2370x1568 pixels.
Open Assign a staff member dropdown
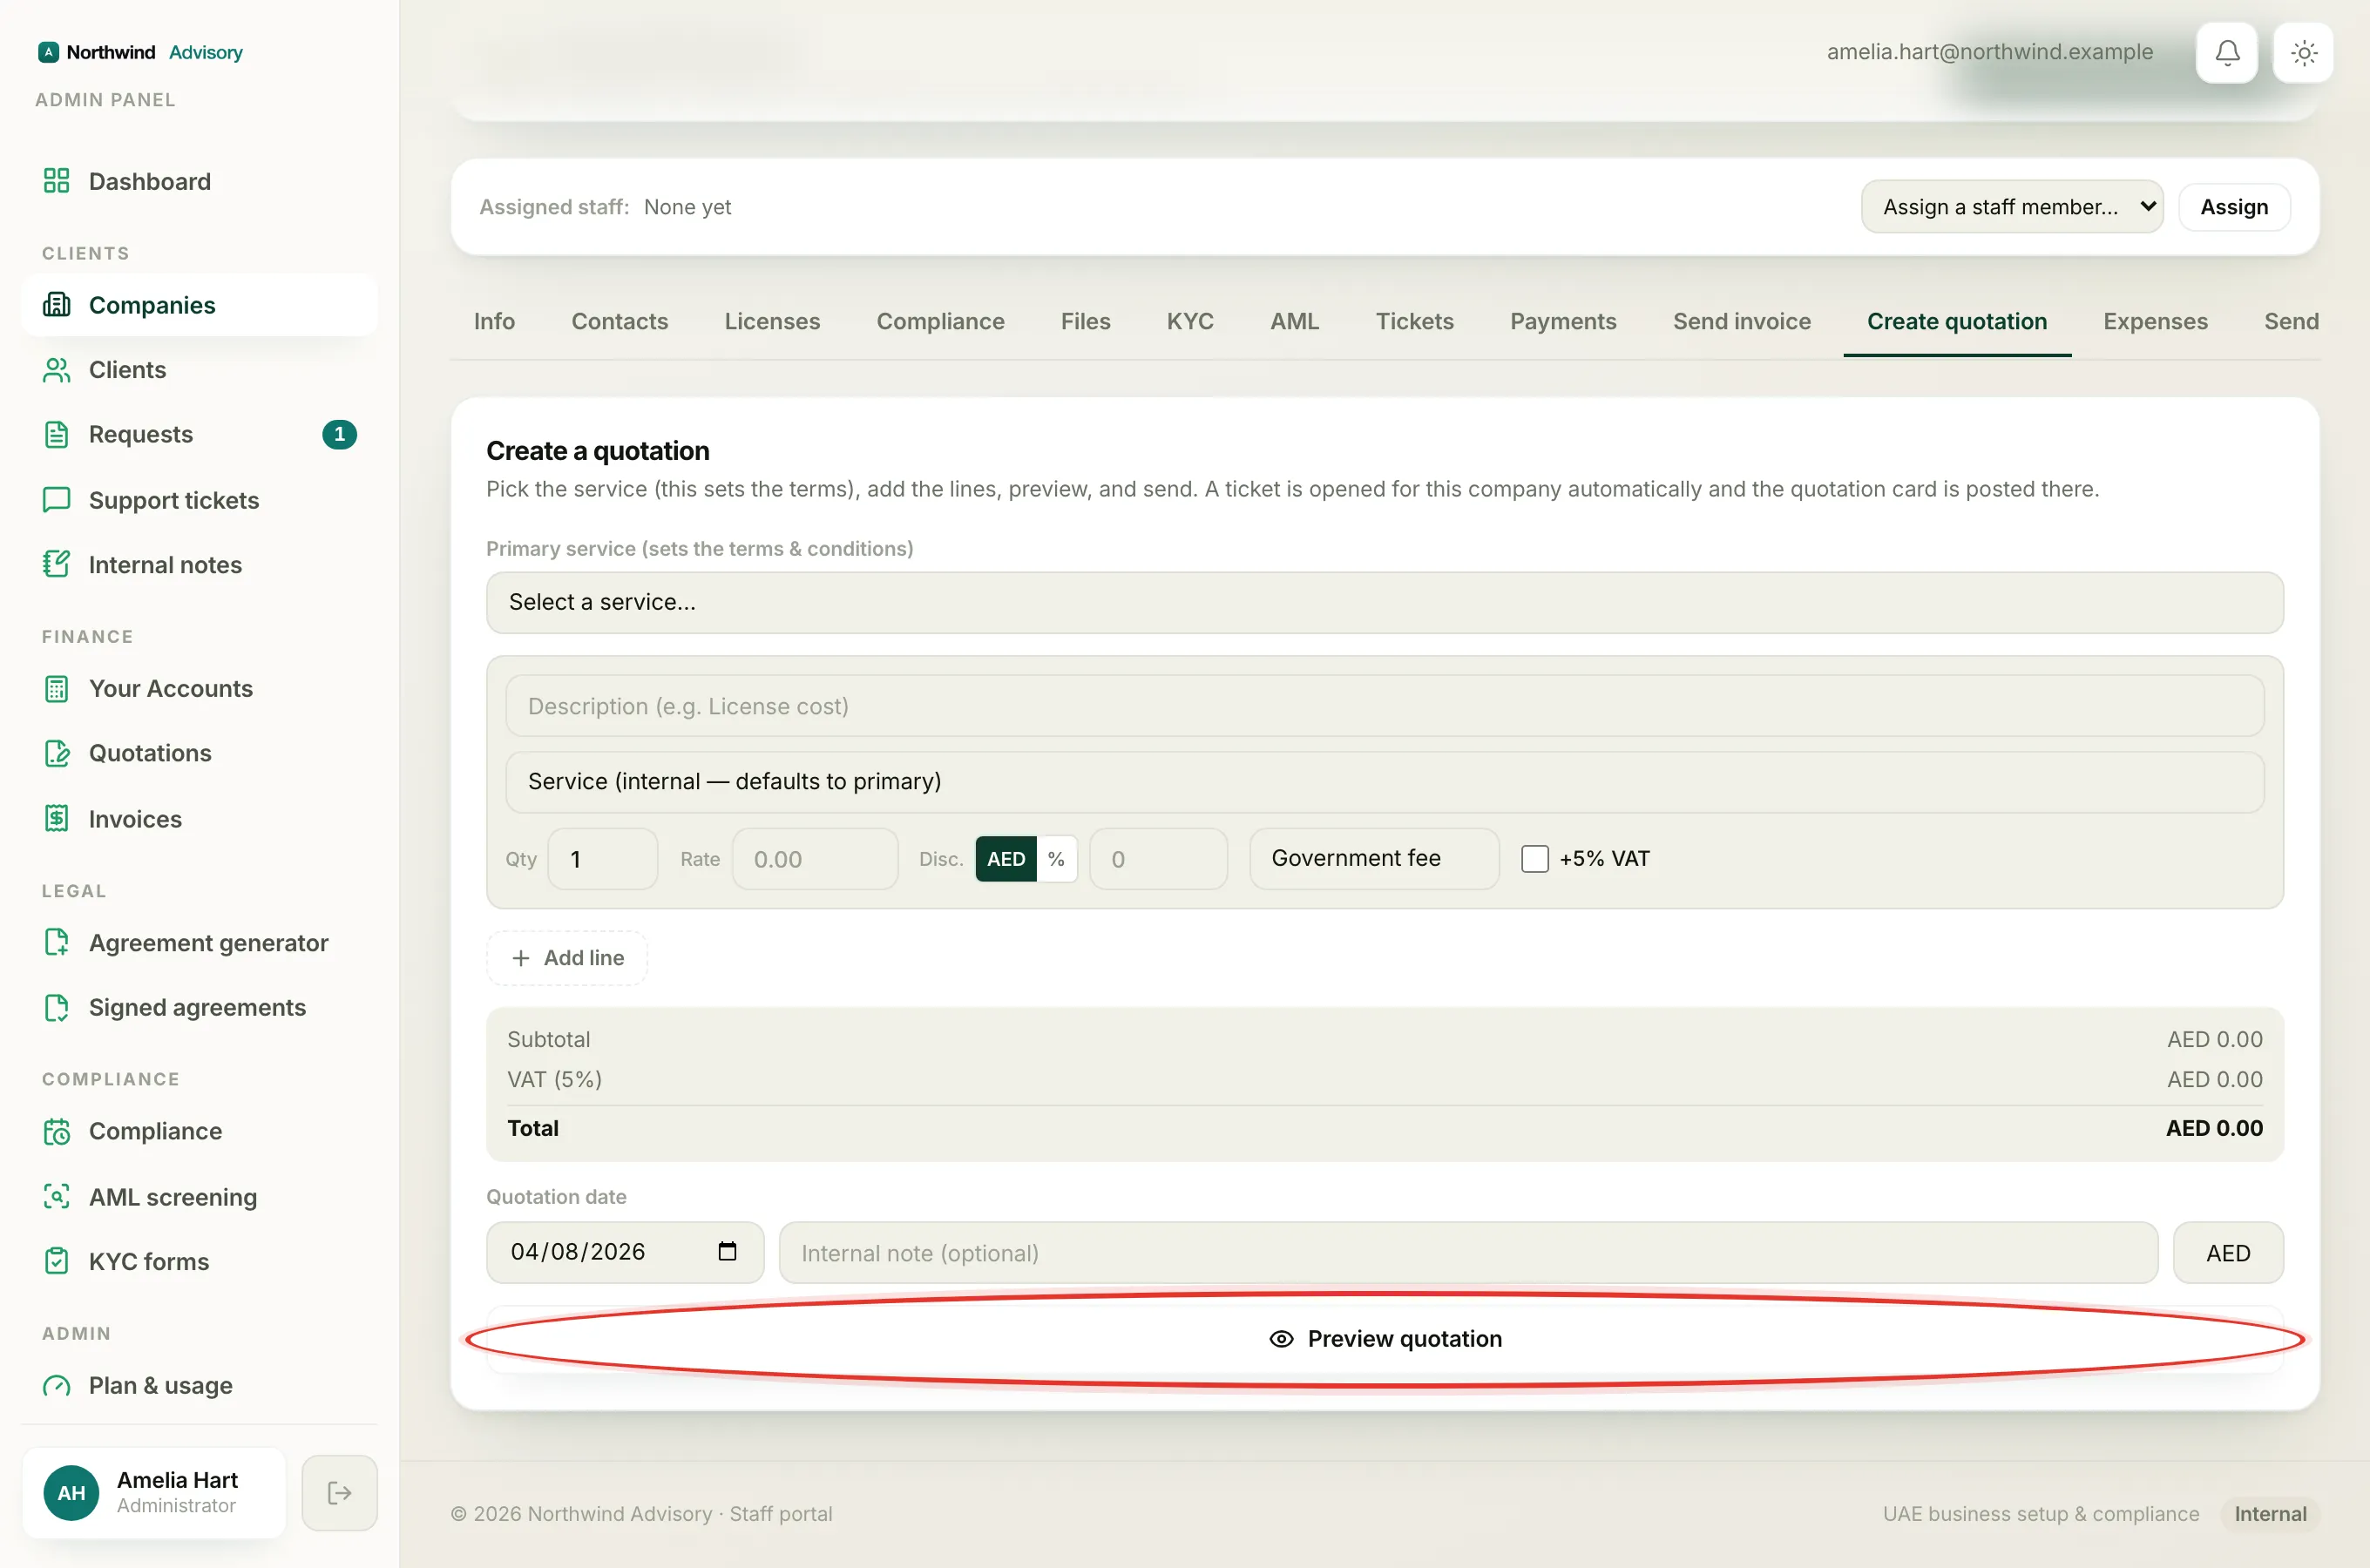[2012, 207]
